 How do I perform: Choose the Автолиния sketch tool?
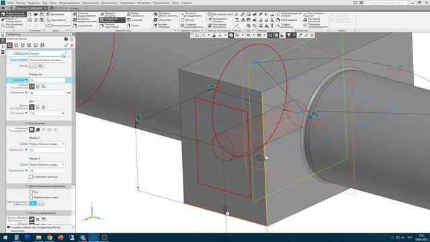pos(55,14)
